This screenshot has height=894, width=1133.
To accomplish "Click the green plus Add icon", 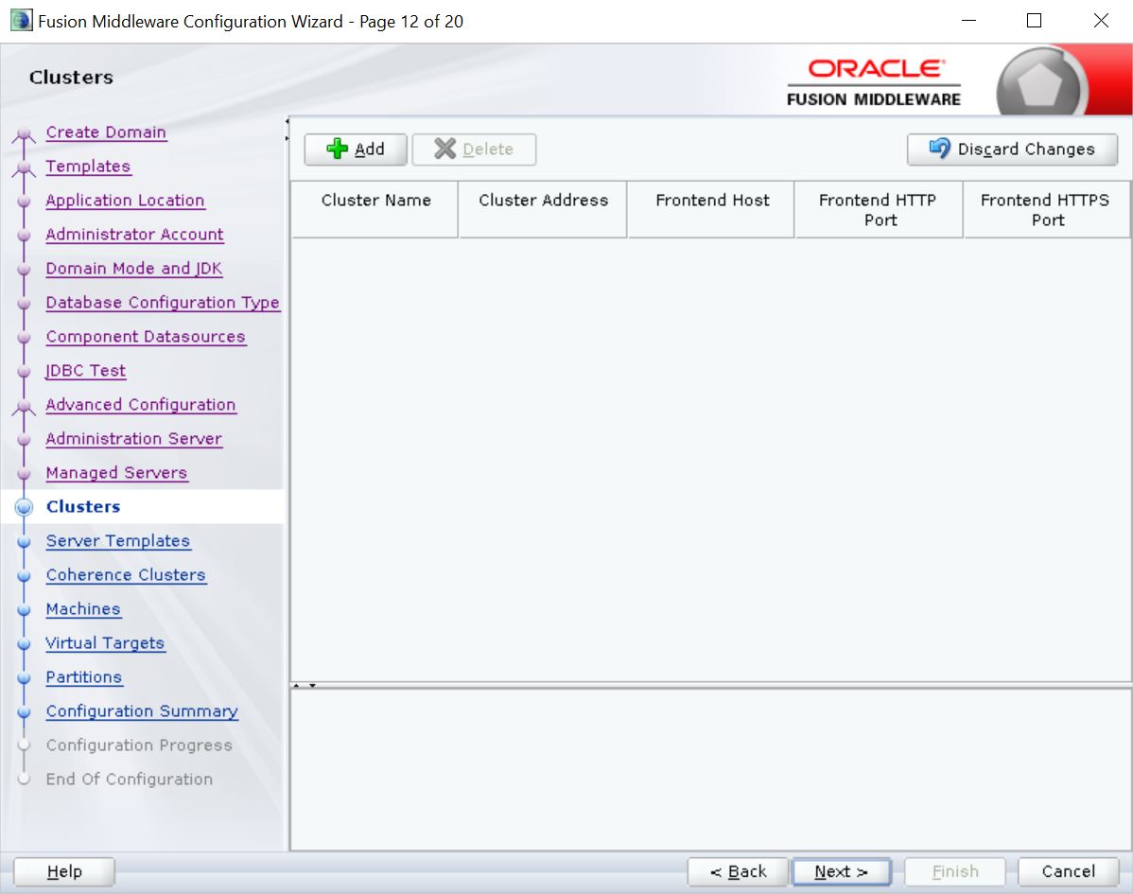I will (x=337, y=149).
